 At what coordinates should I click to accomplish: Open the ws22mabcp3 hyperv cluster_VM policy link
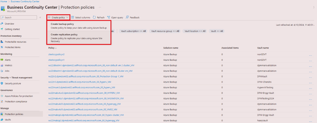pyautogui.click(x=86, y=115)
